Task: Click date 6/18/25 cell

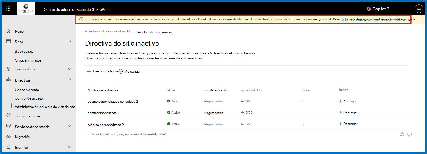Action: pyautogui.click(x=247, y=101)
